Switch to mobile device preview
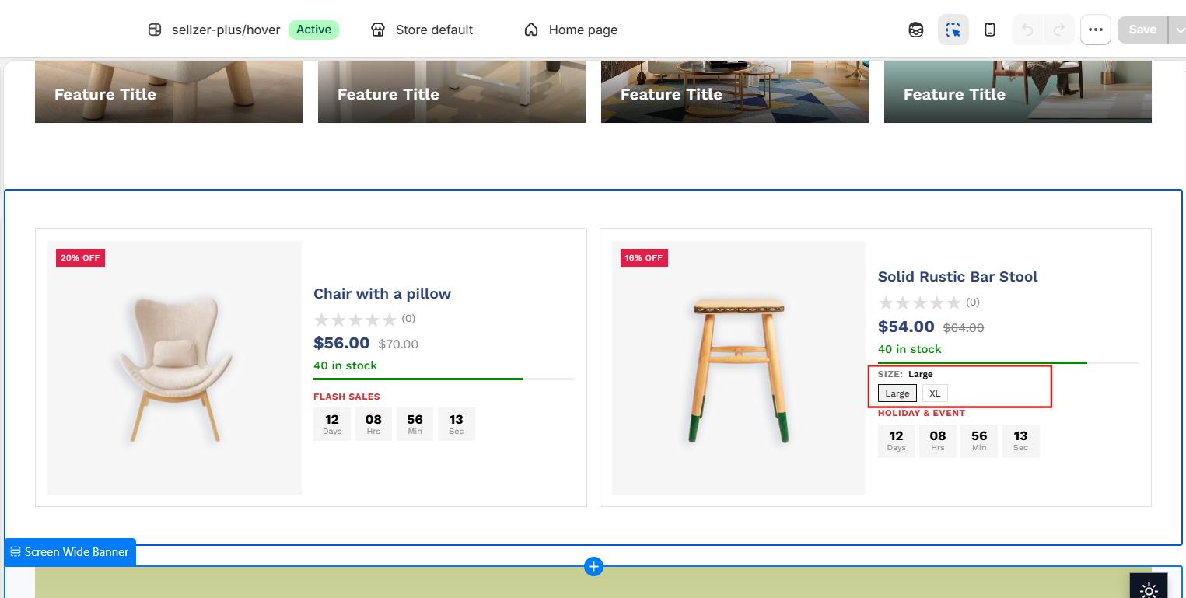This screenshot has width=1186, height=598. point(990,30)
